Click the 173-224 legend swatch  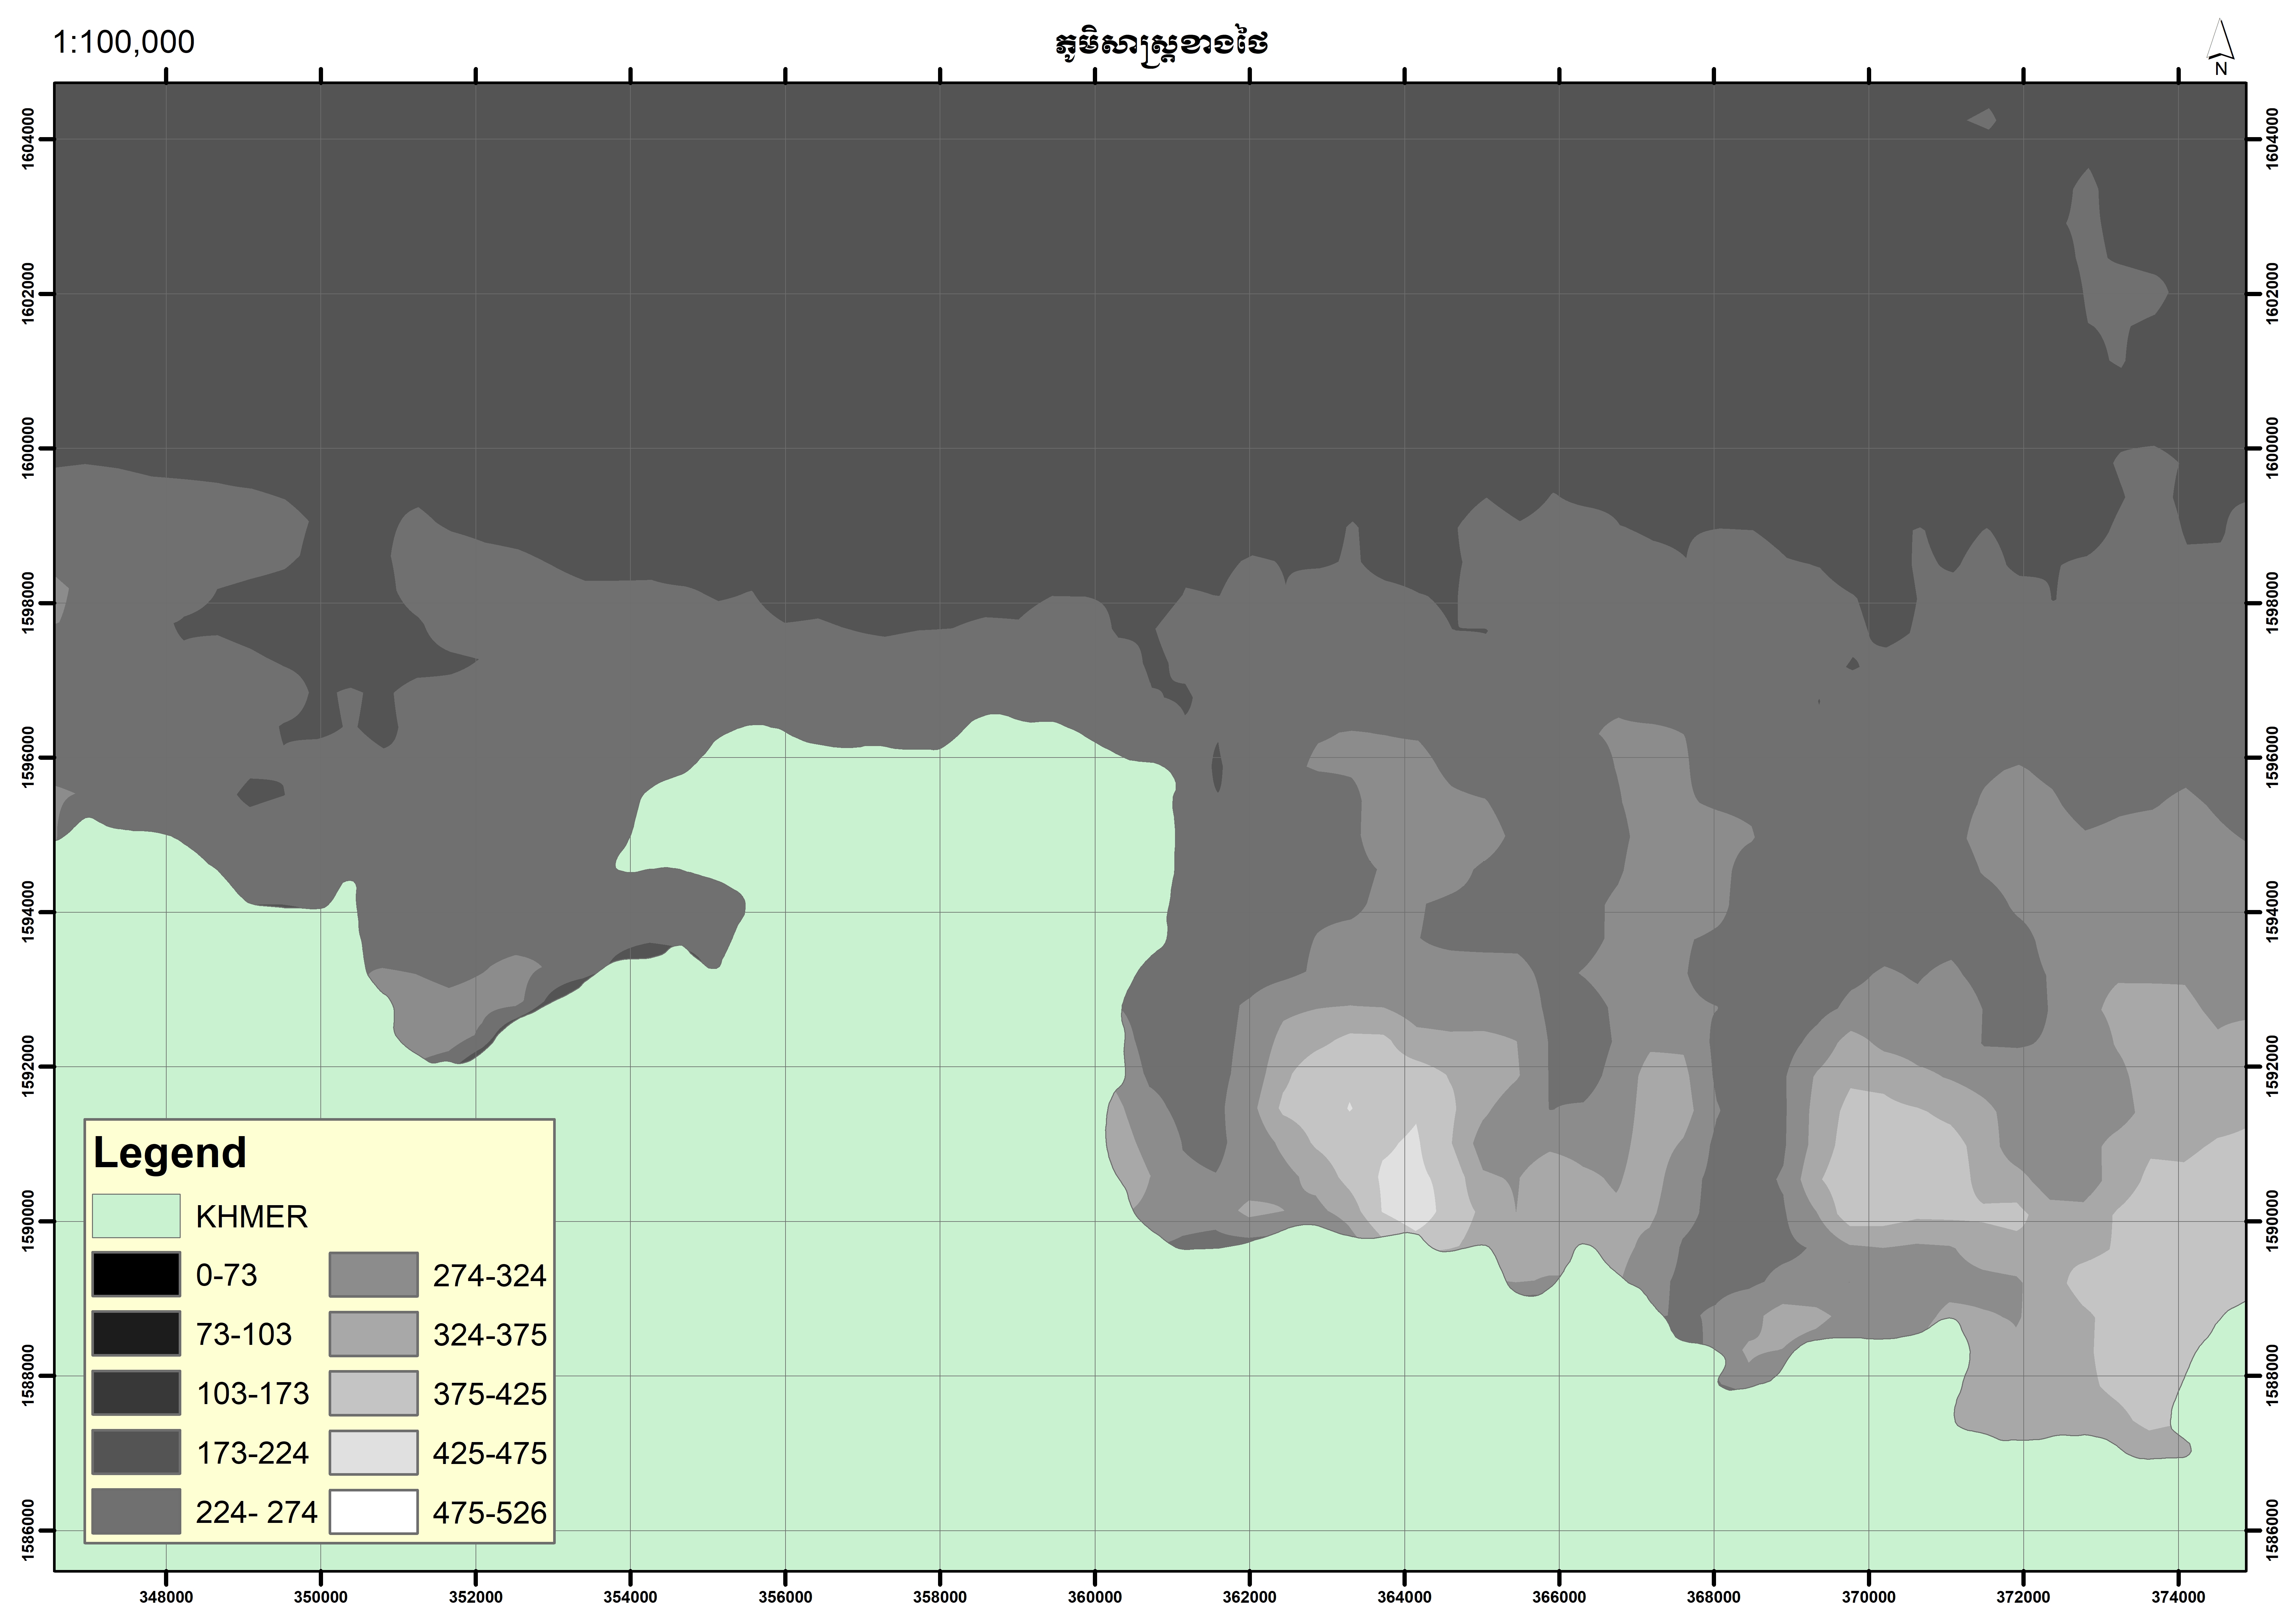pos(136,1452)
